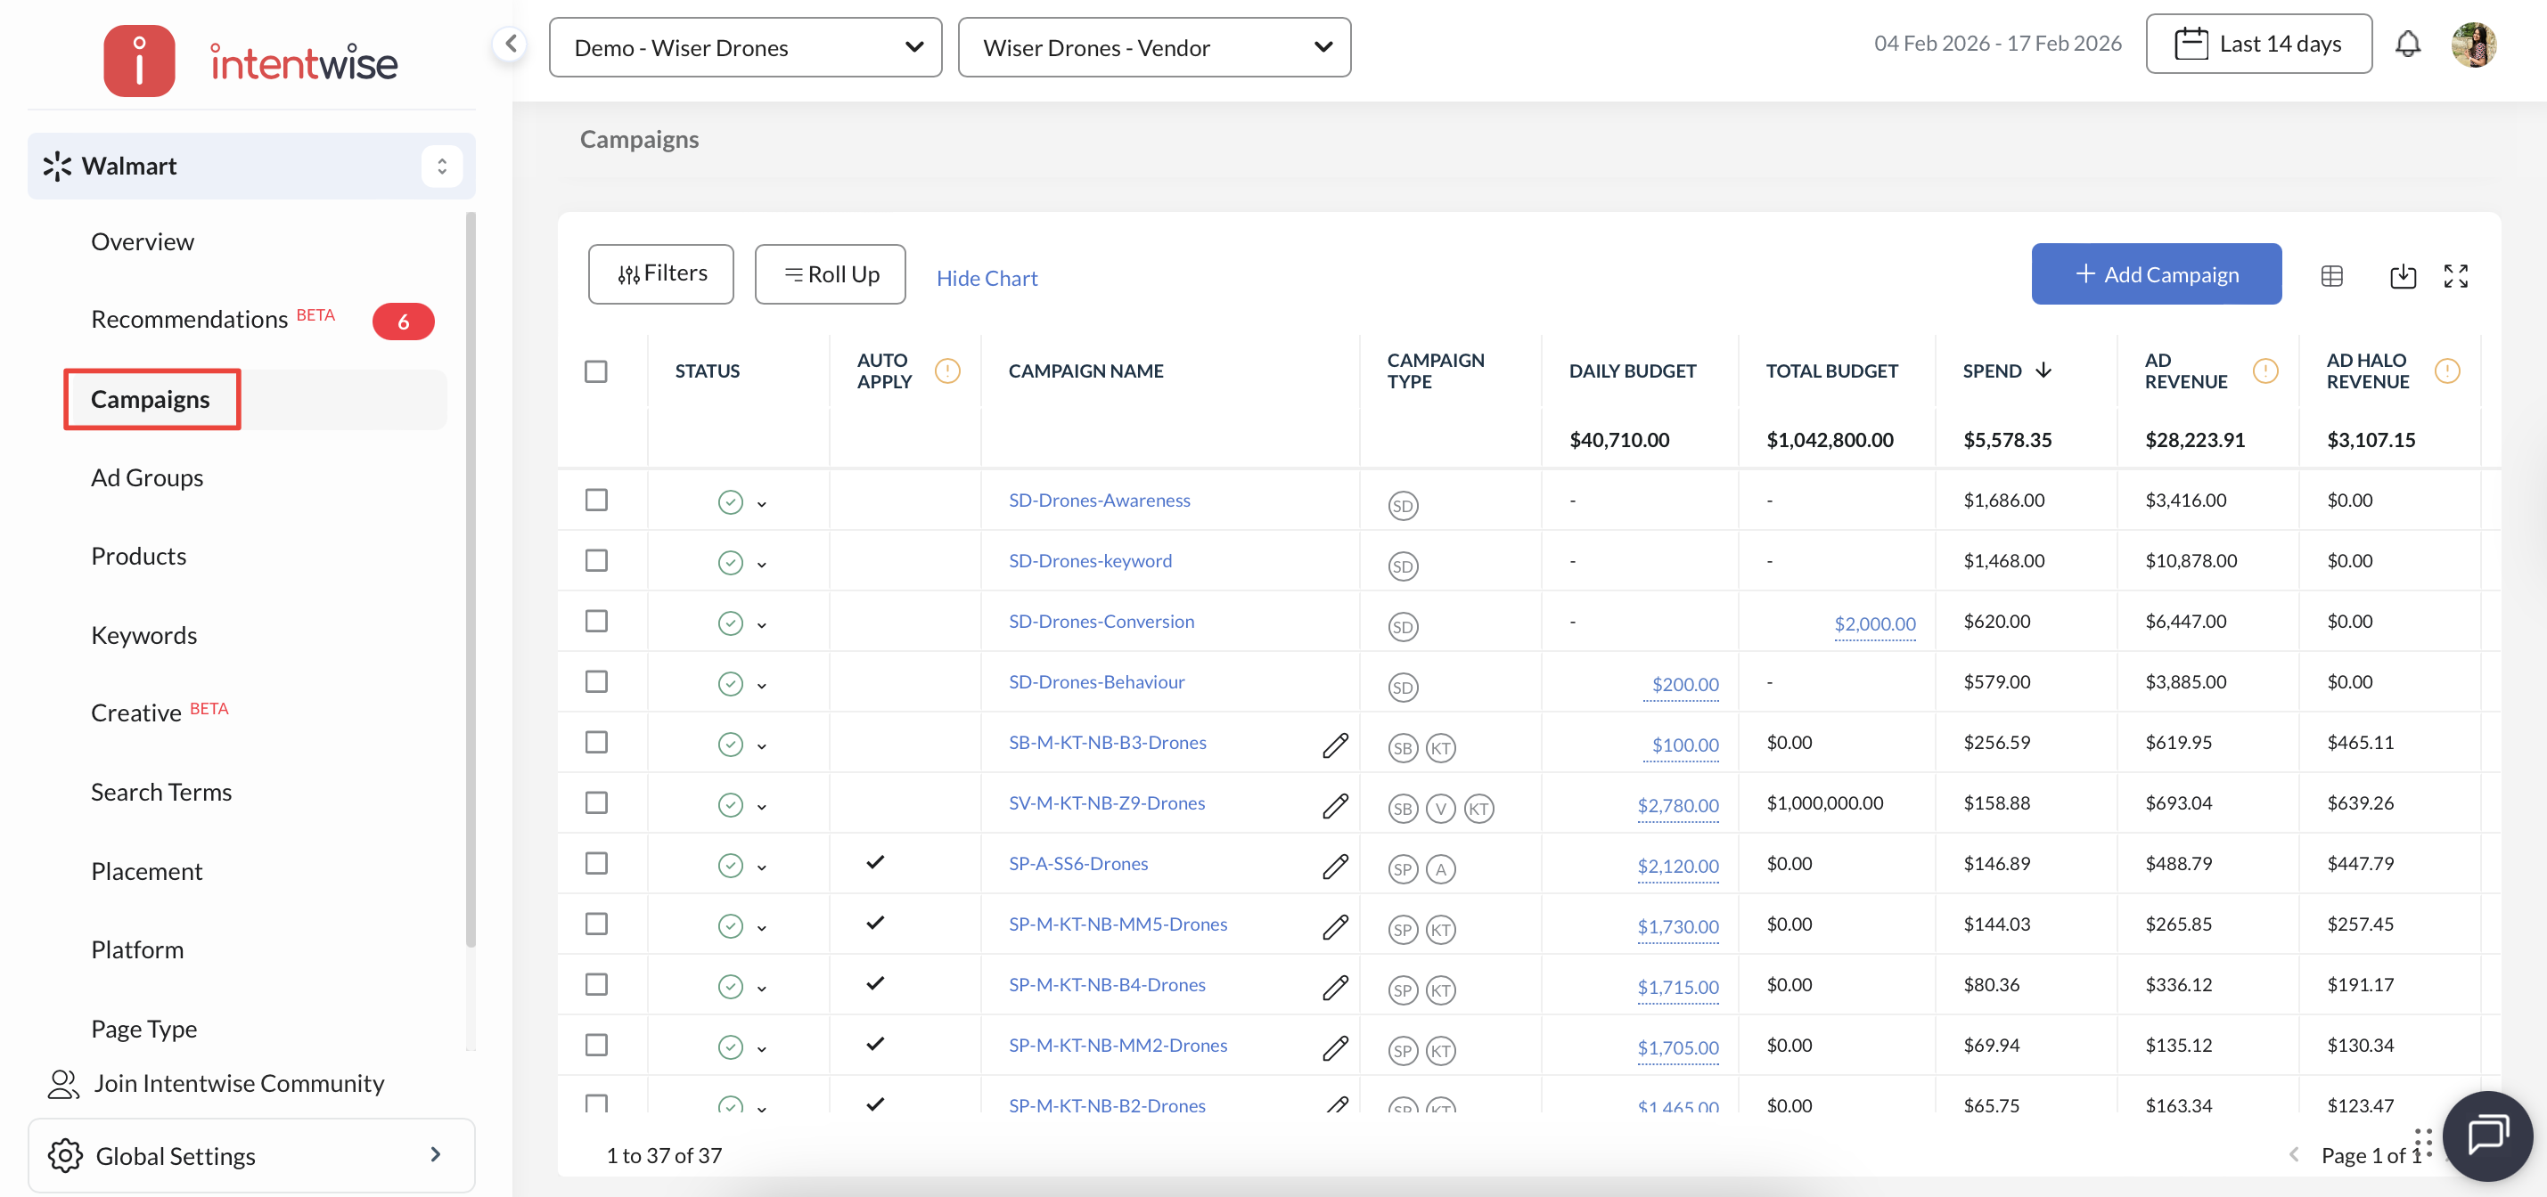Click the user profile avatar

2473,45
